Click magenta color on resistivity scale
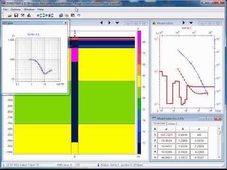Viewport: 227px width, 170px height. pyautogui.click(x=139, y=42)
